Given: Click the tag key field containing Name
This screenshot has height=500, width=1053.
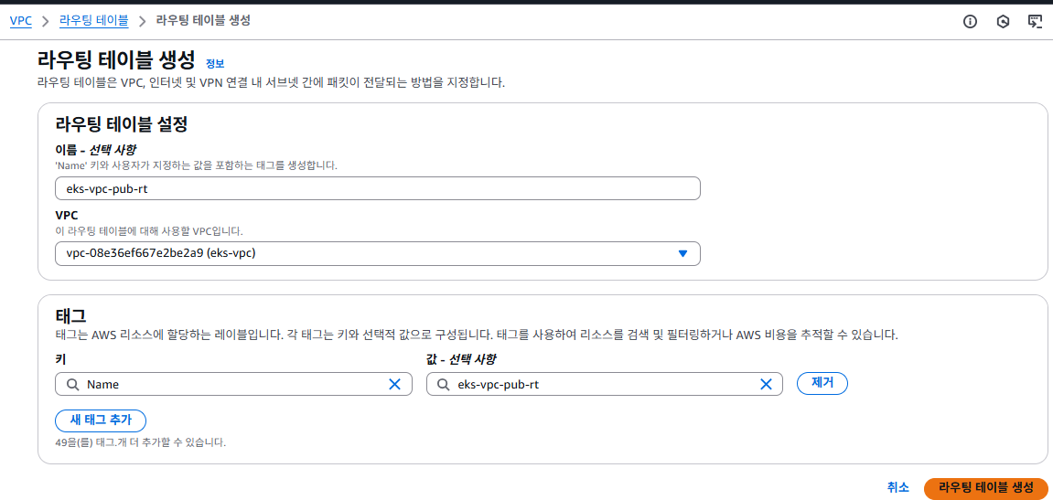Looking at the screenshot, I should tap(233, 385).
